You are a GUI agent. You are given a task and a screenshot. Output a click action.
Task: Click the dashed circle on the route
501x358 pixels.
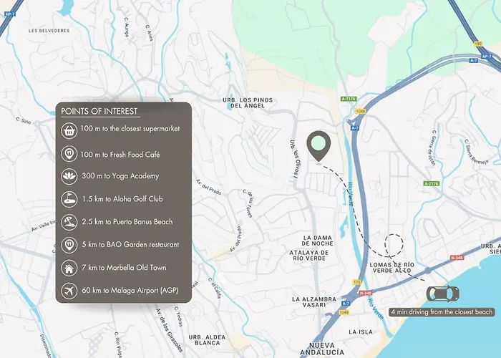coord(393,246)
